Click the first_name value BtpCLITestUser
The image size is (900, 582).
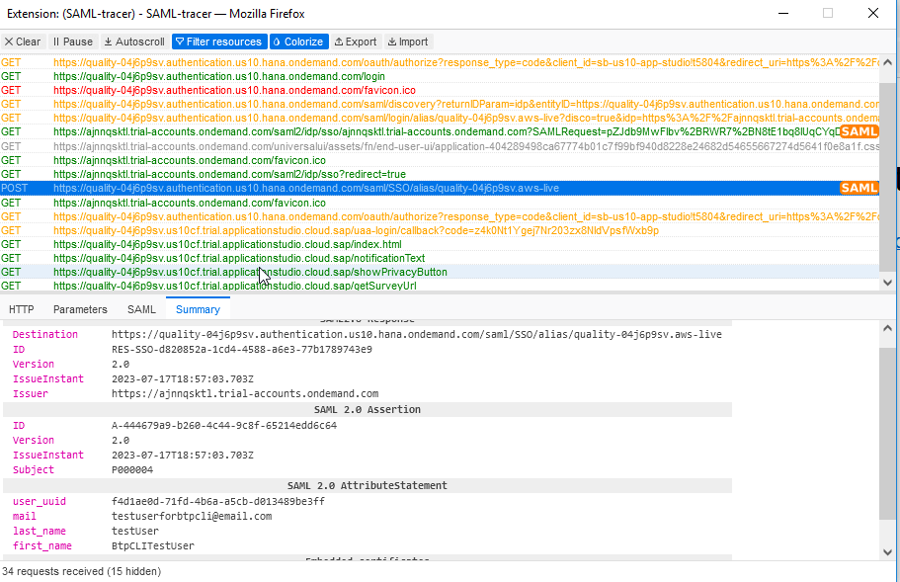coord(153,545)
